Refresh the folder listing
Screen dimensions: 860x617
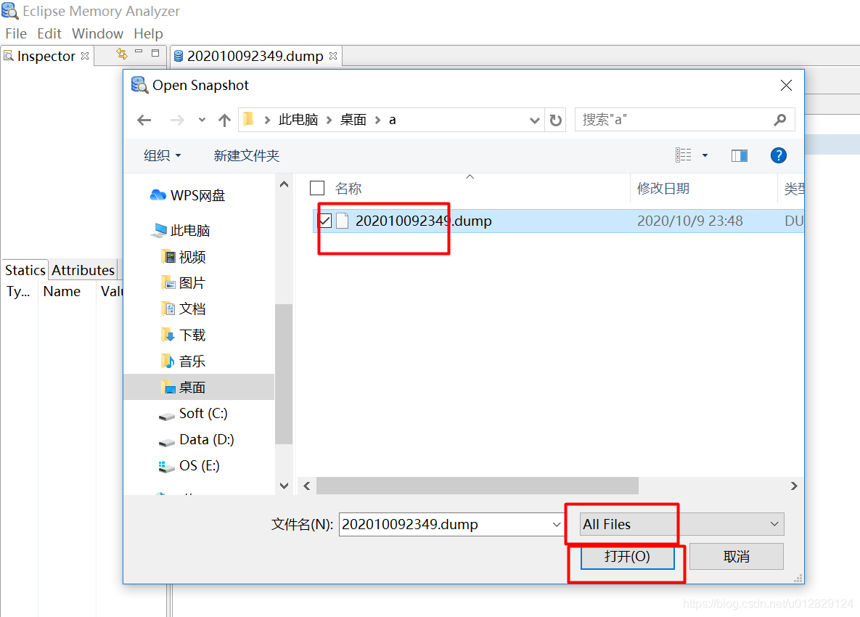(x=556, y=120)
